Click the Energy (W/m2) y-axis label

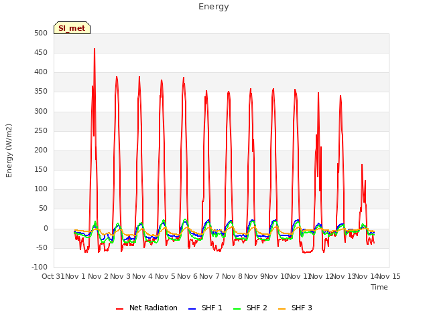[x=9, y=150]
